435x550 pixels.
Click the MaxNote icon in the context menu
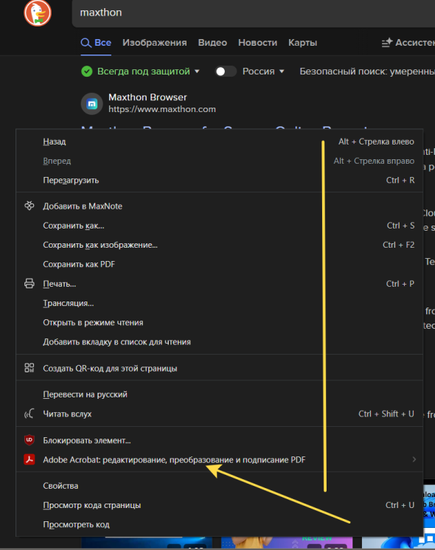click(x=29, y=206)
